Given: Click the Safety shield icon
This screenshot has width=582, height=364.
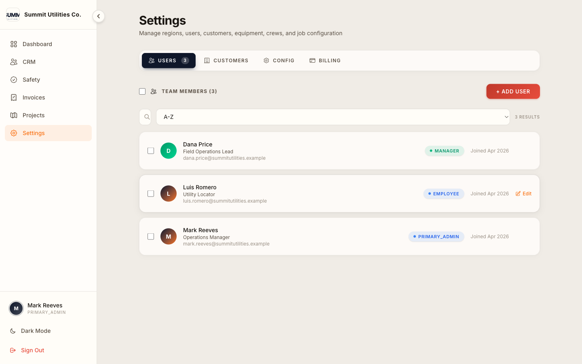Looking at the screenshot, I should [14, 79].
